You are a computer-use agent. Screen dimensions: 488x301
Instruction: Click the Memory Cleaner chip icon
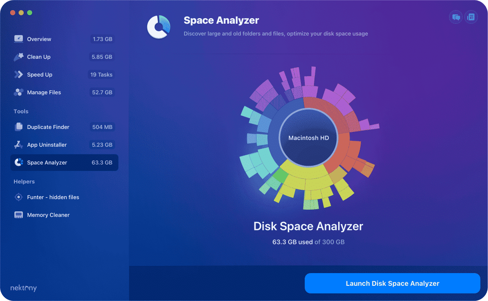click(x=18, y=215)
